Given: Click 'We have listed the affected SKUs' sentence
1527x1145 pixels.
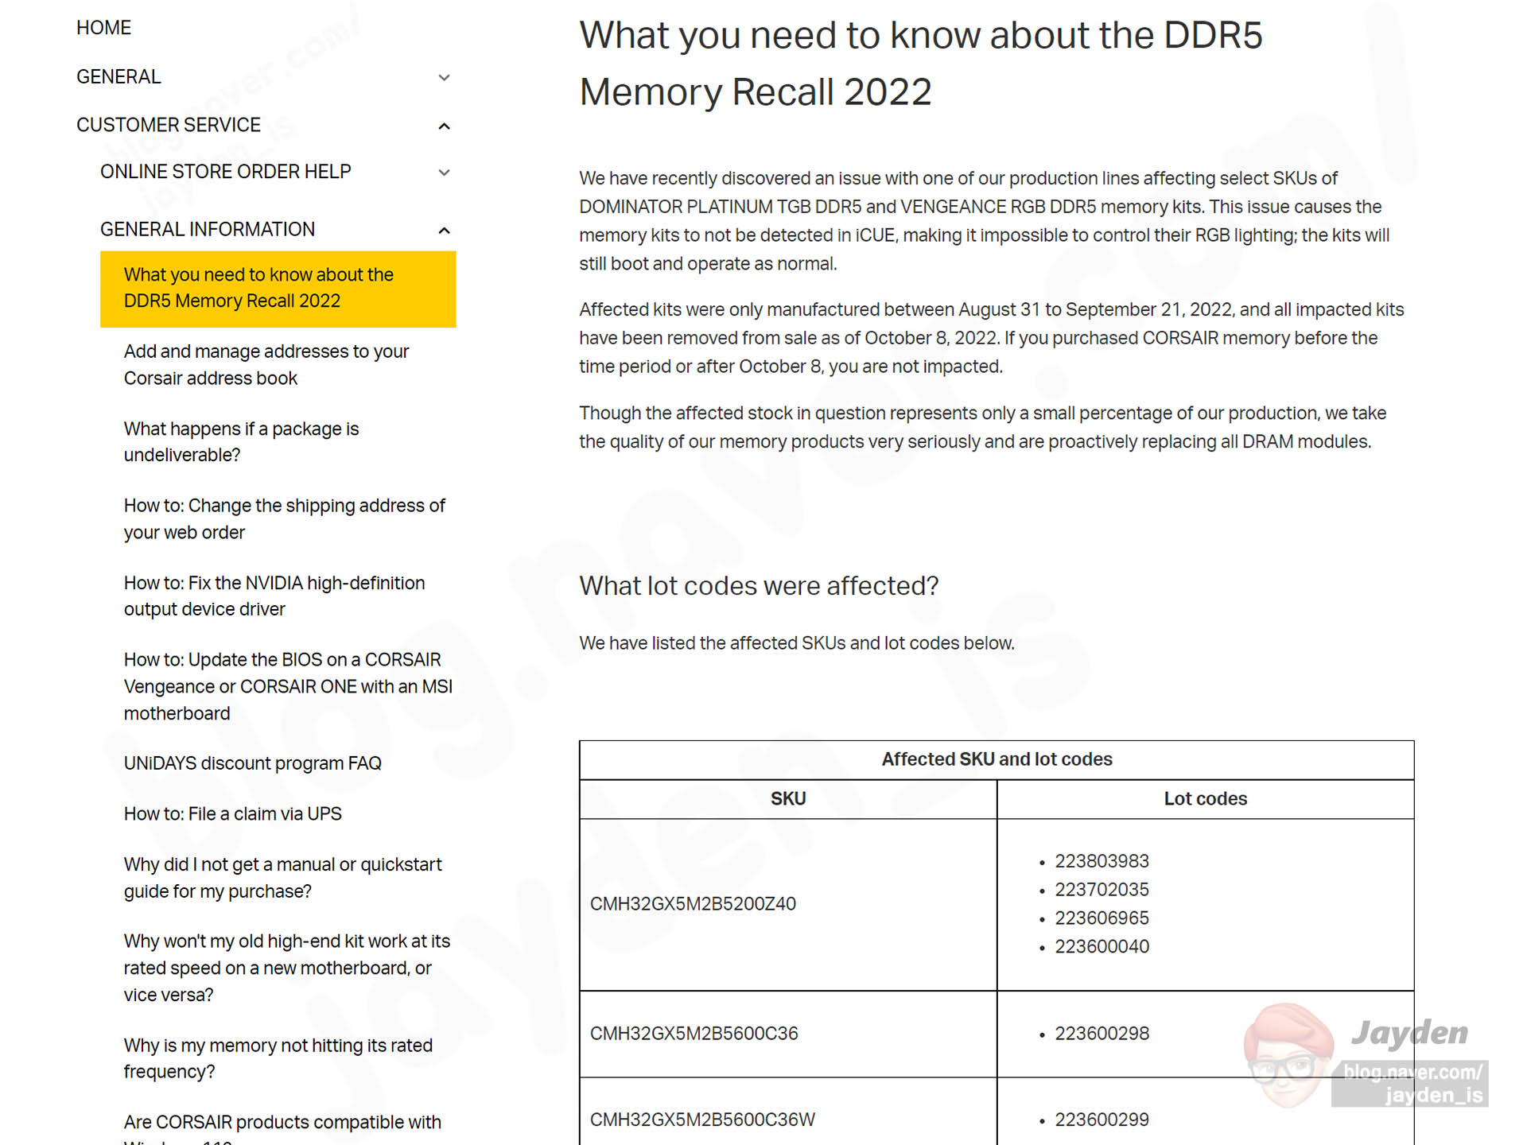Looking at the screenshot, I should tap(797, 643).
